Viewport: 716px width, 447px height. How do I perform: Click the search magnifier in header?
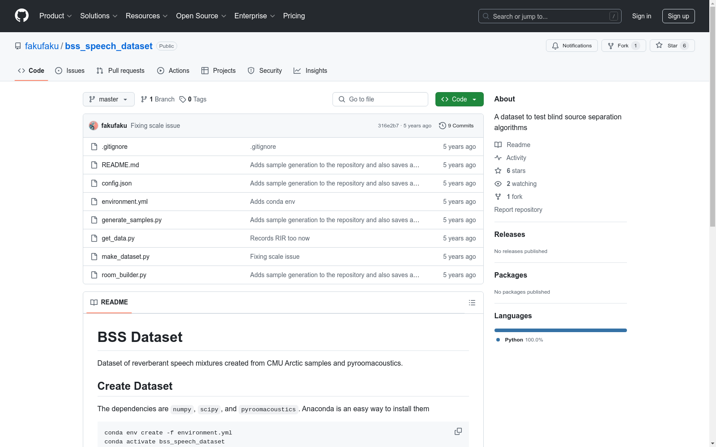click(486, 16)
